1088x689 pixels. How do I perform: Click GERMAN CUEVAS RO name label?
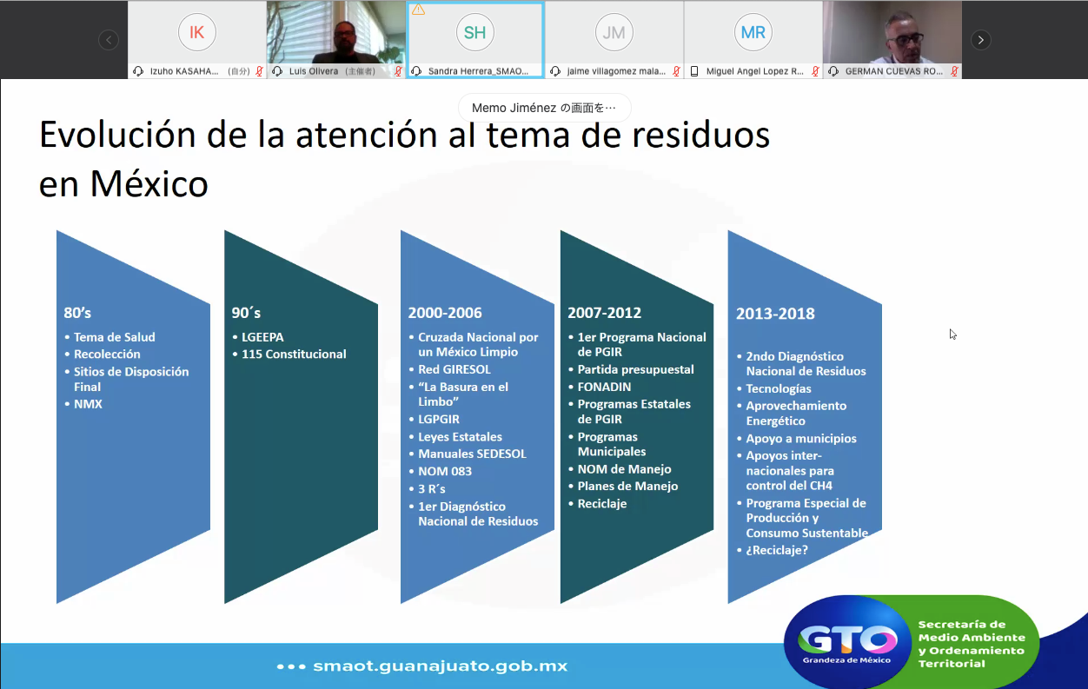coord(894,71)
